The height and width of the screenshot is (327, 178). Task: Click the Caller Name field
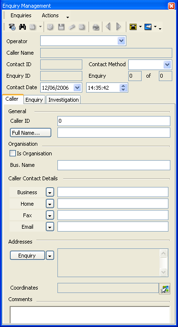[x=106, y=53]
